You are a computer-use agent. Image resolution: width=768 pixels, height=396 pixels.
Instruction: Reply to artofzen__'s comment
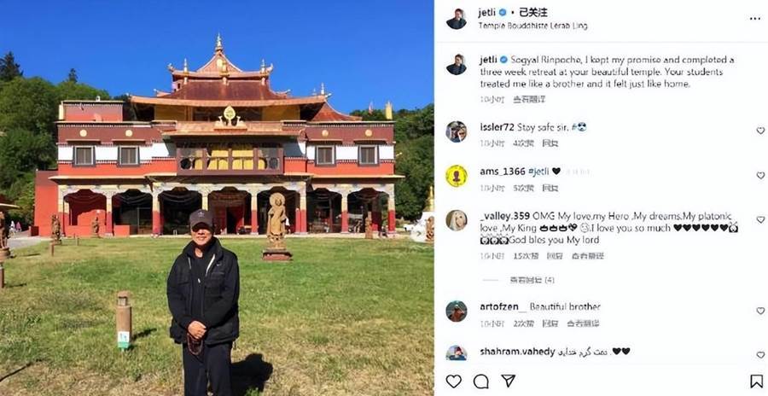pos(550,323)
